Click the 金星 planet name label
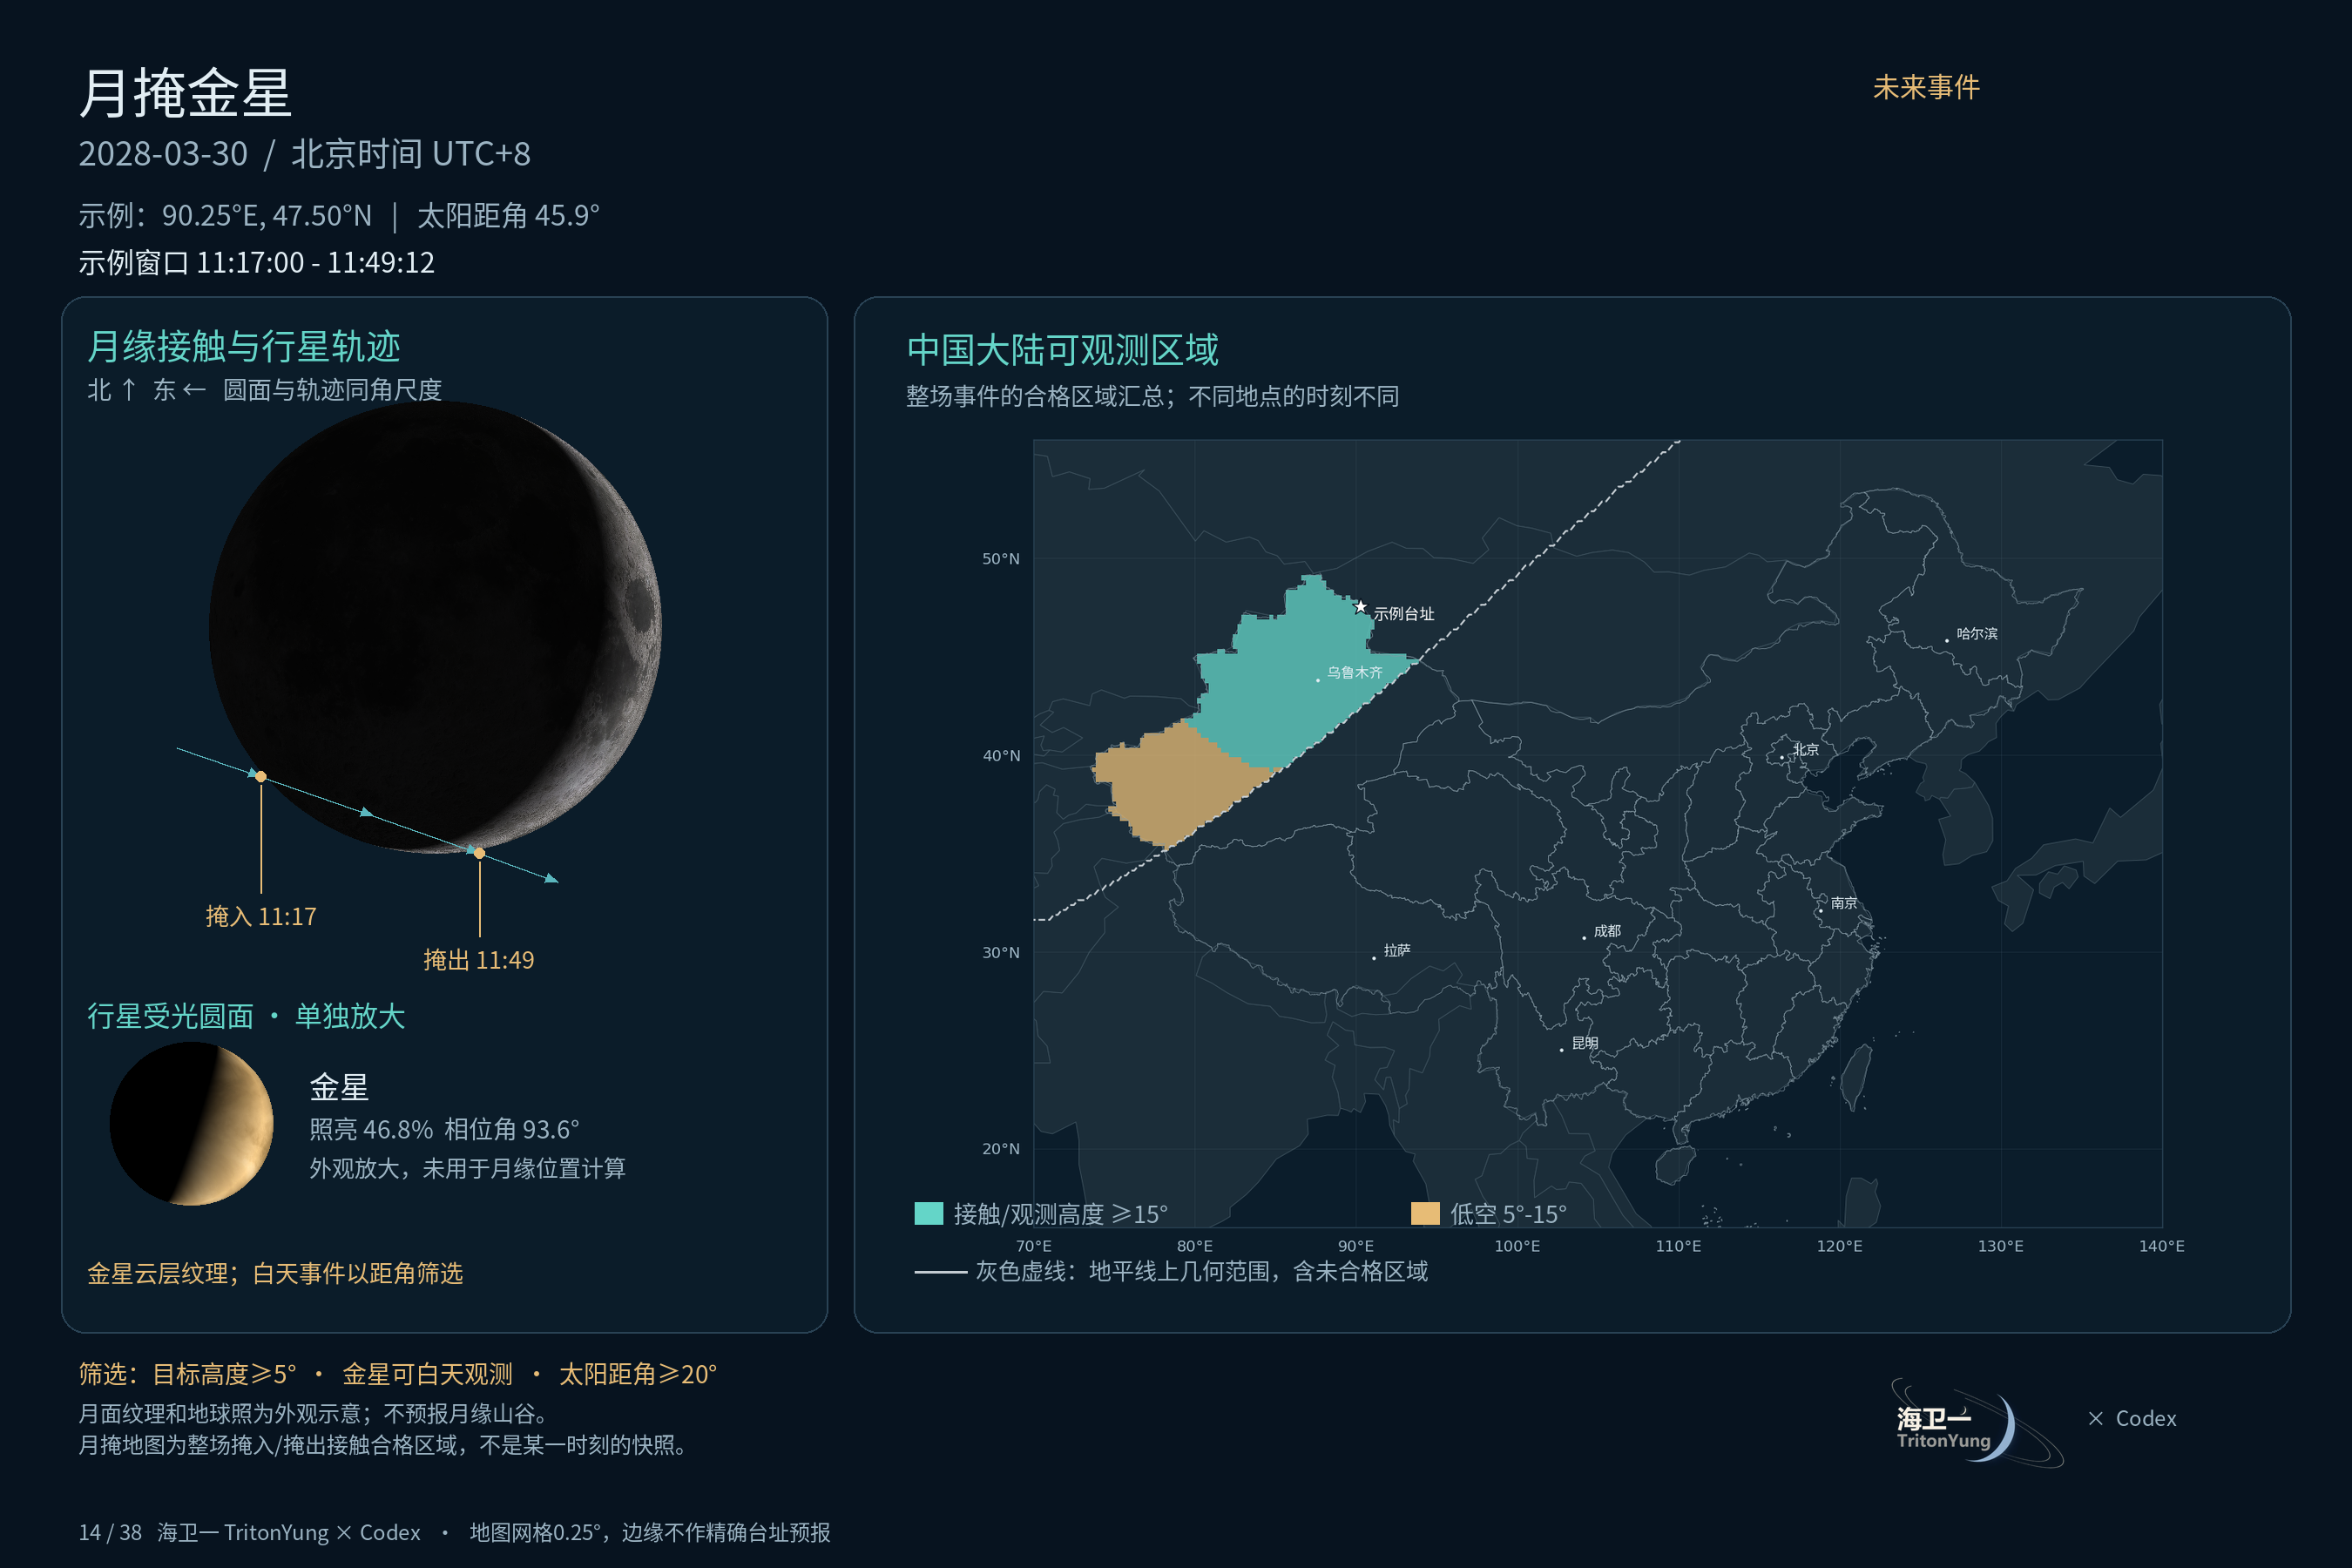 tap(339, 1087)
